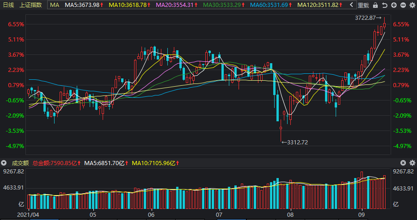Click the 重载 reload link

click(x=363, y=5)
